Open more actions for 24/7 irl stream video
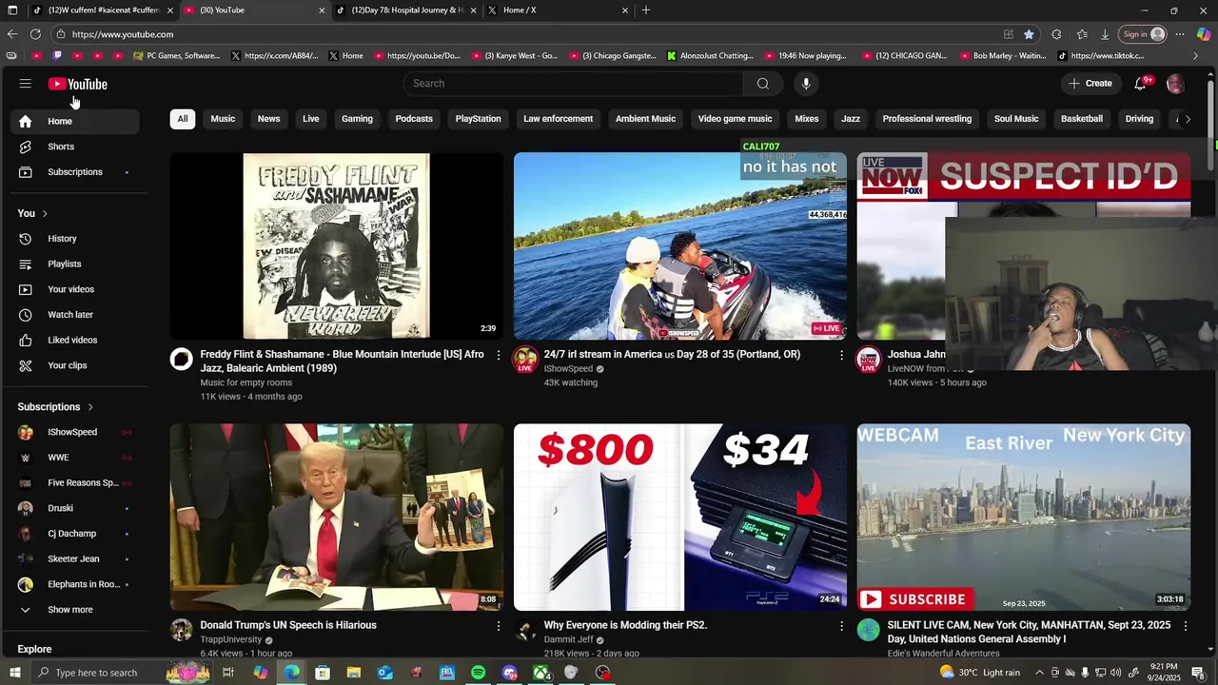Image resolution: width=1218 pixels, height=685 pixels. 841,355
